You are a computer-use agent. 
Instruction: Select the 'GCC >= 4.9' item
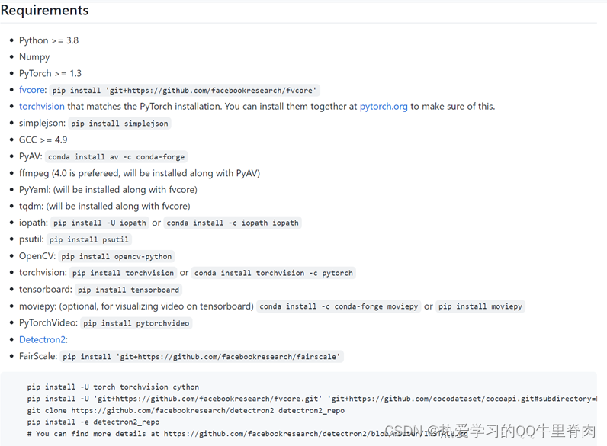(x=43, y=140)
